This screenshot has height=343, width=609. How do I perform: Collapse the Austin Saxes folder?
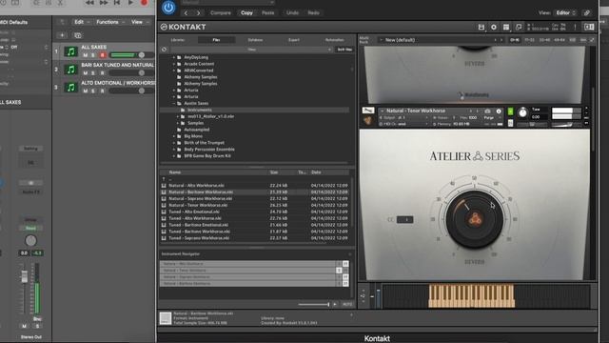[x=174, y=104]
